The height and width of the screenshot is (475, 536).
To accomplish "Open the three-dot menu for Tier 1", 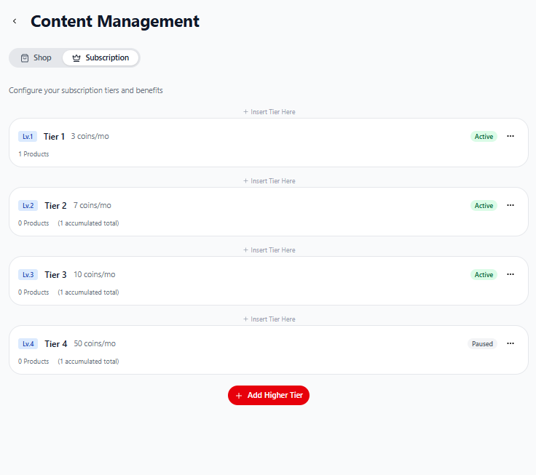I will (511, 136).
